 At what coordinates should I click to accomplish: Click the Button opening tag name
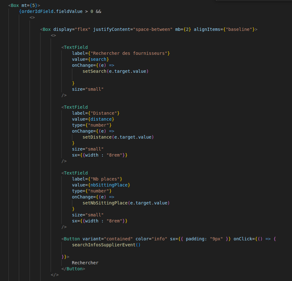click(72, 239)
